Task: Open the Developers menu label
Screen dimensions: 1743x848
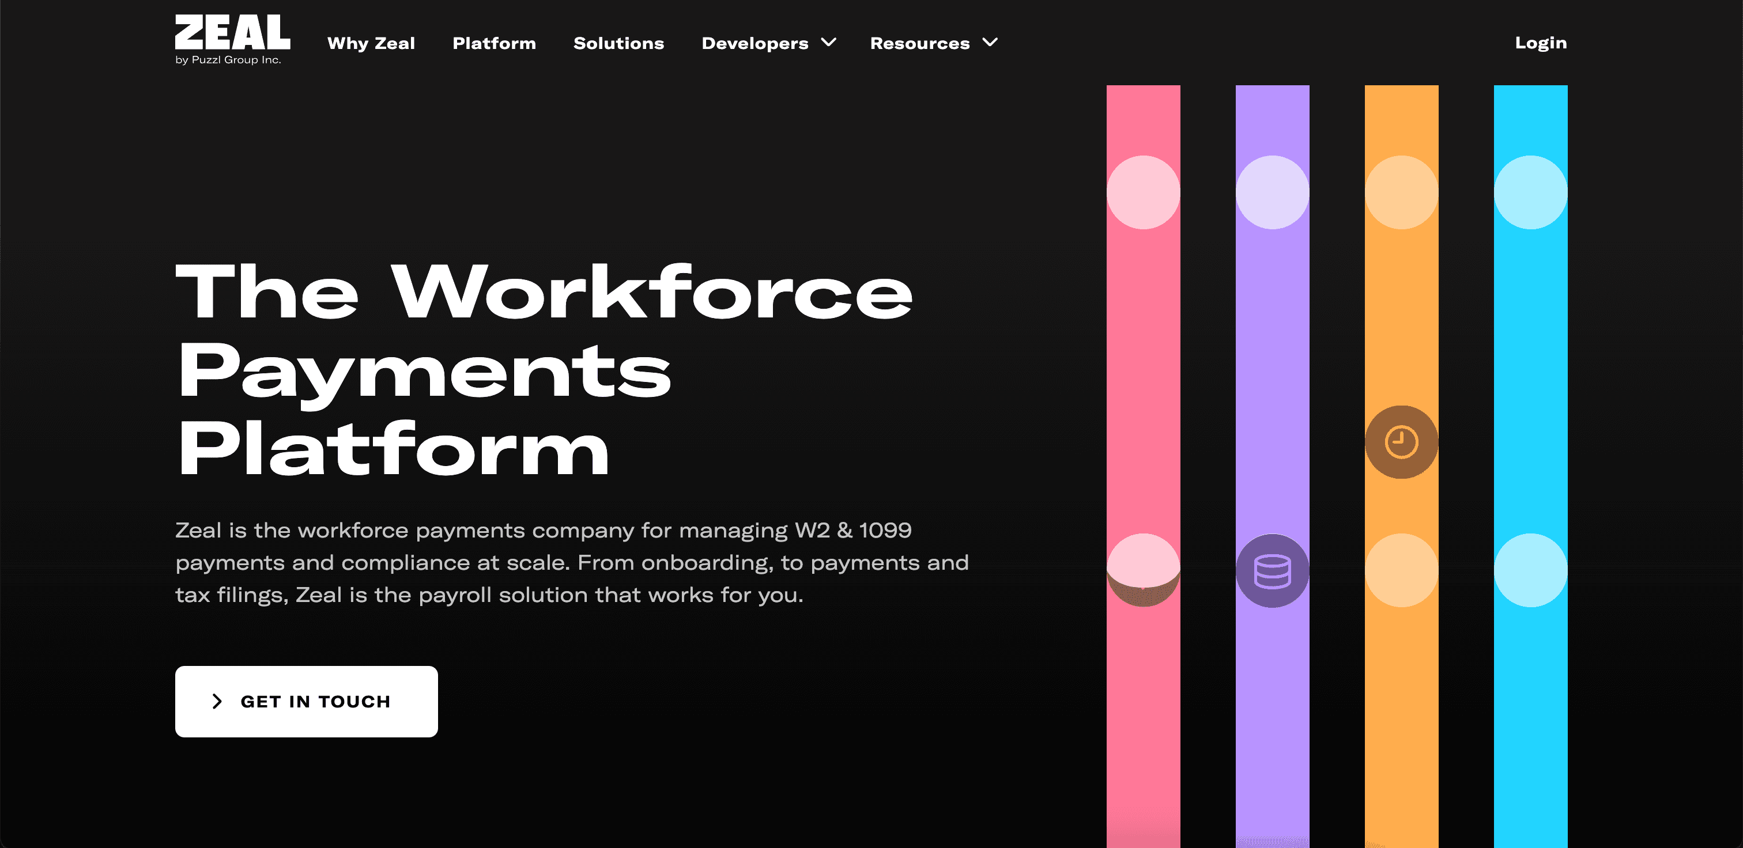Action: (754, 43)
